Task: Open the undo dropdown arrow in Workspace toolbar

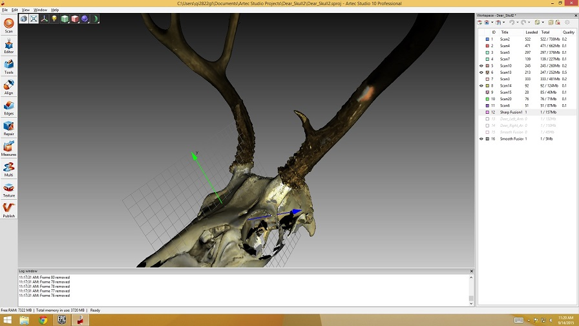Action: click(518, 23)
